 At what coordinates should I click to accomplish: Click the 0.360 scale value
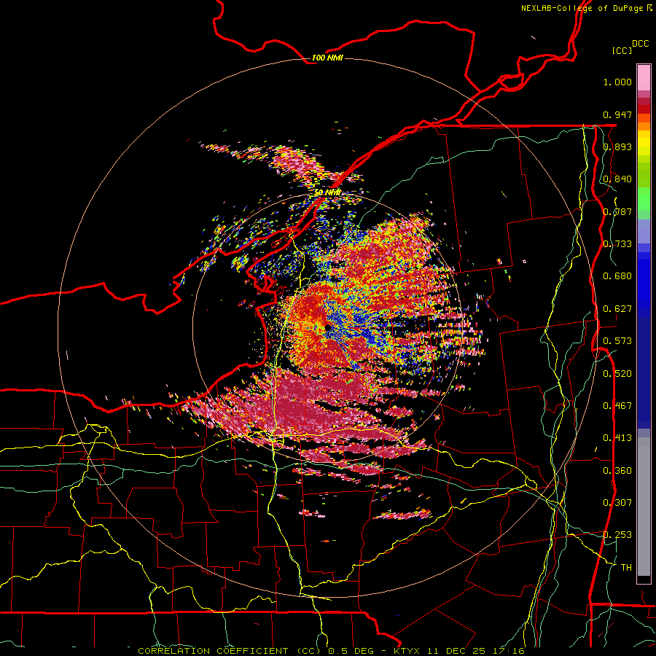[617, 471]
